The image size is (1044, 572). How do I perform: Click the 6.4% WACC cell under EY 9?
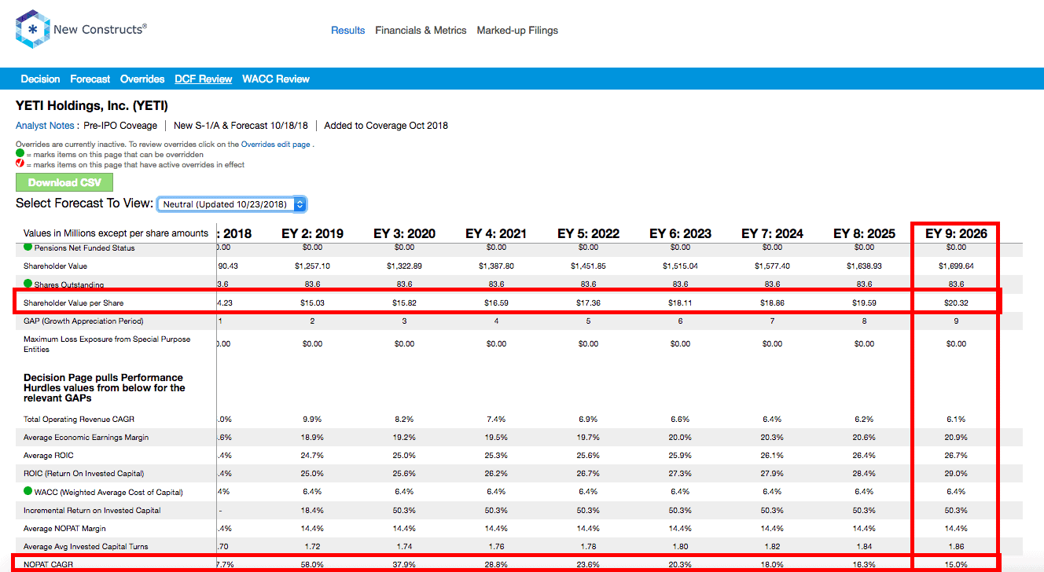(956, 492)
